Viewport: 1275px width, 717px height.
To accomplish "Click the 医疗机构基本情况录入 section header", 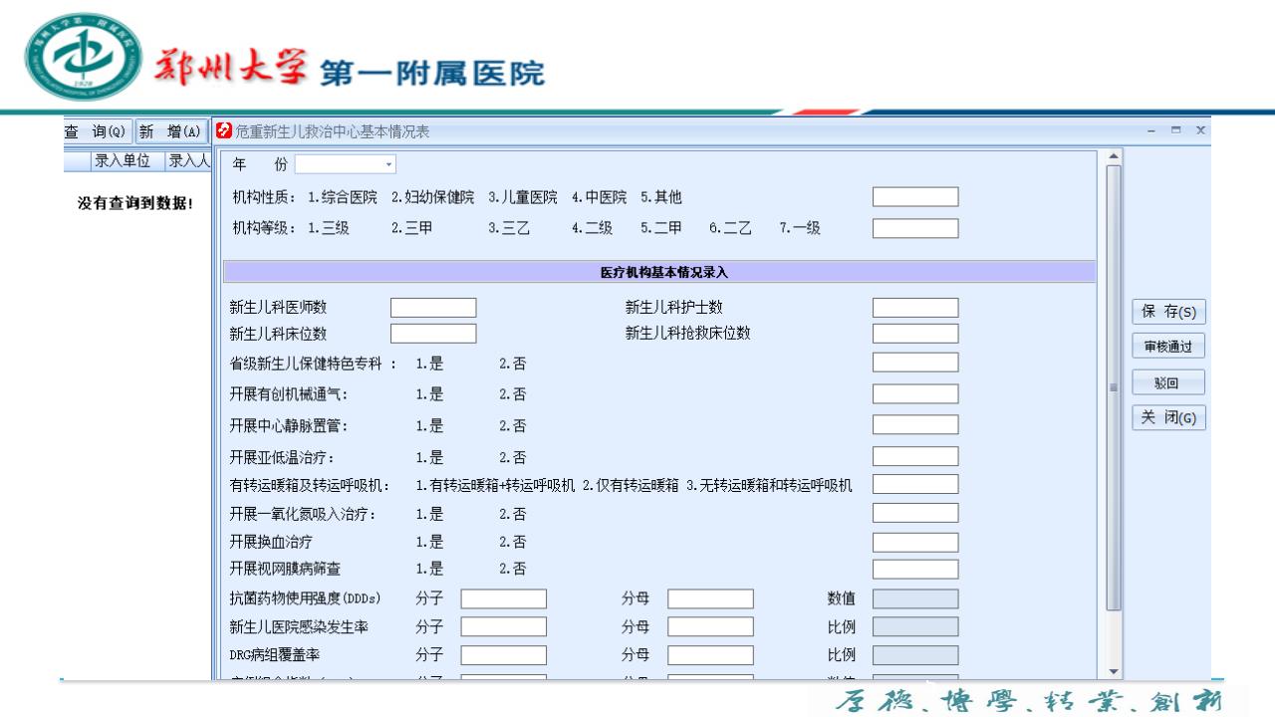I will click(659, 272).
